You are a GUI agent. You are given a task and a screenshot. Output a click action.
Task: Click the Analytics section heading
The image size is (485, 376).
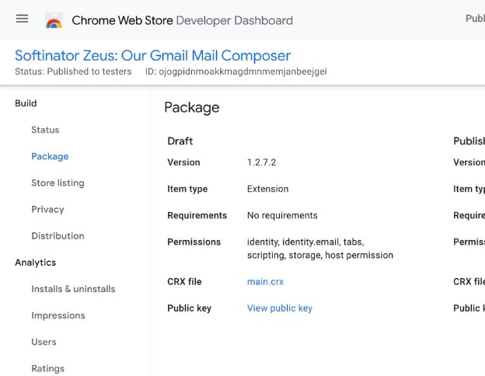coord(36,263)
